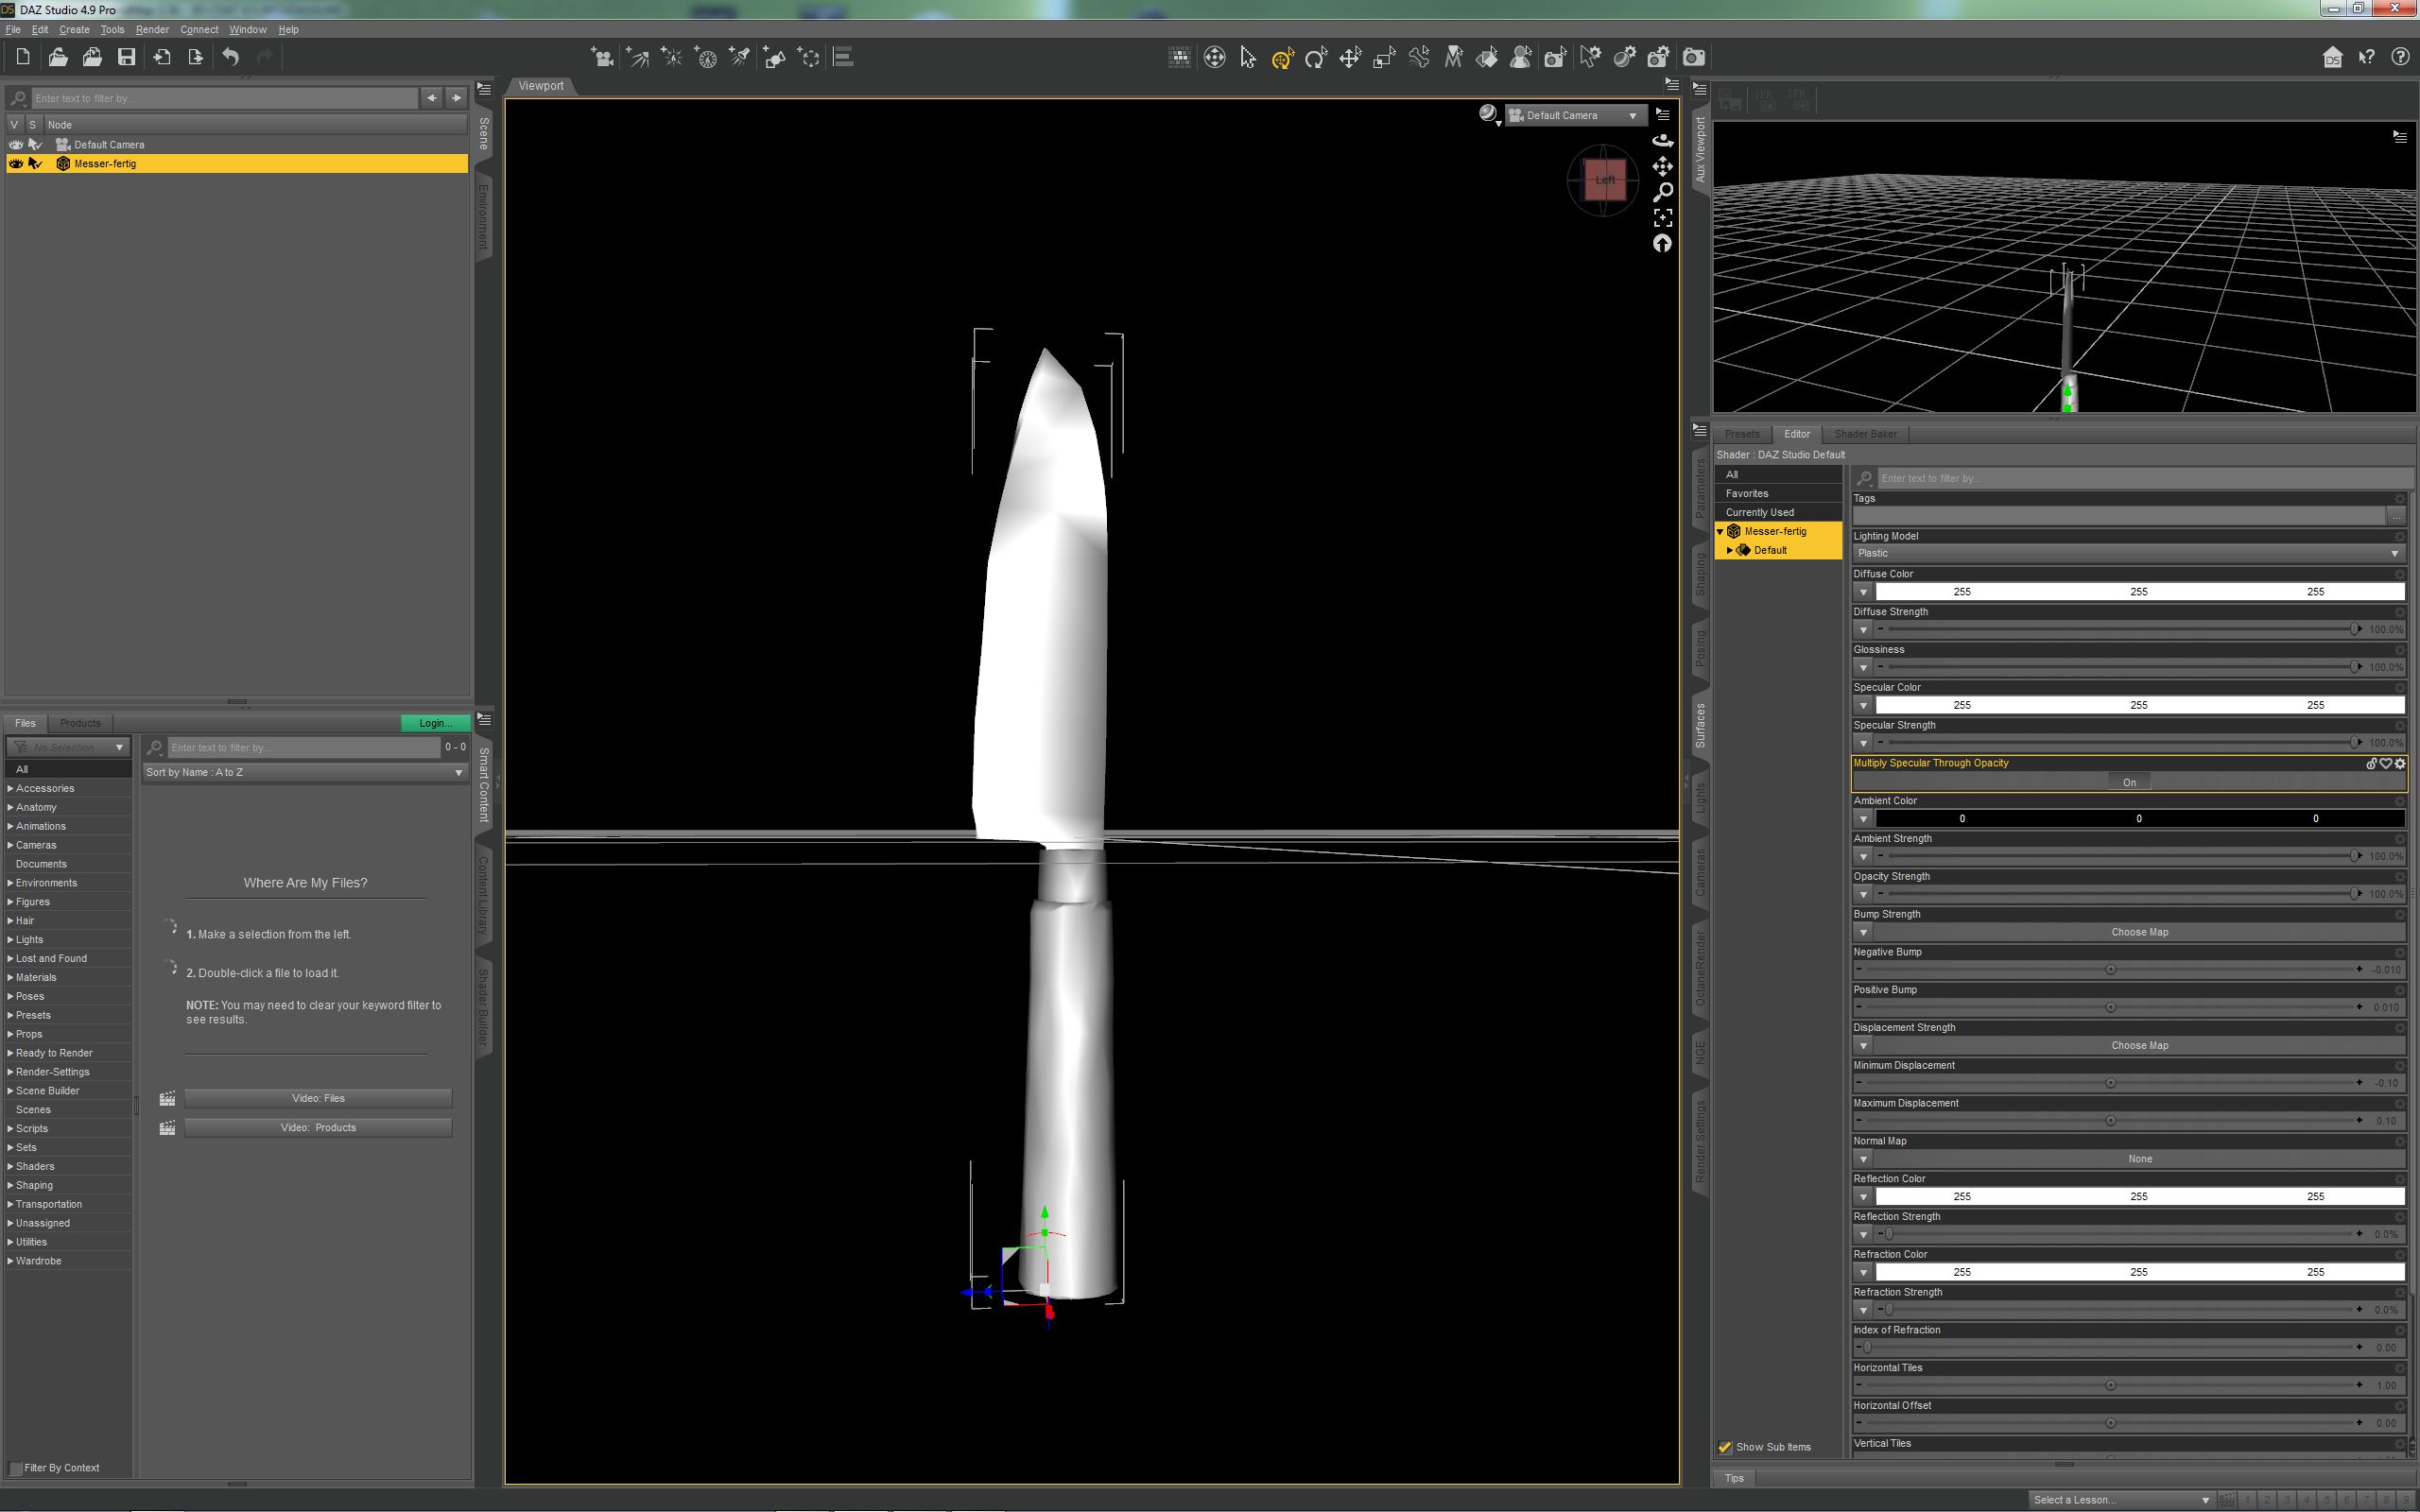
Task: Open the Lighting Model Plastic dropdown
Action: (x=2126, y=553)
